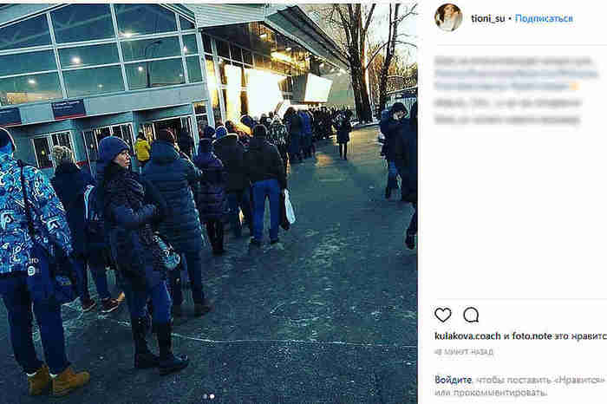The height and width of the screenshot is (404, 607).
Task: Open the blurred blue hashtag line in caption
Action: pos(516,73)
